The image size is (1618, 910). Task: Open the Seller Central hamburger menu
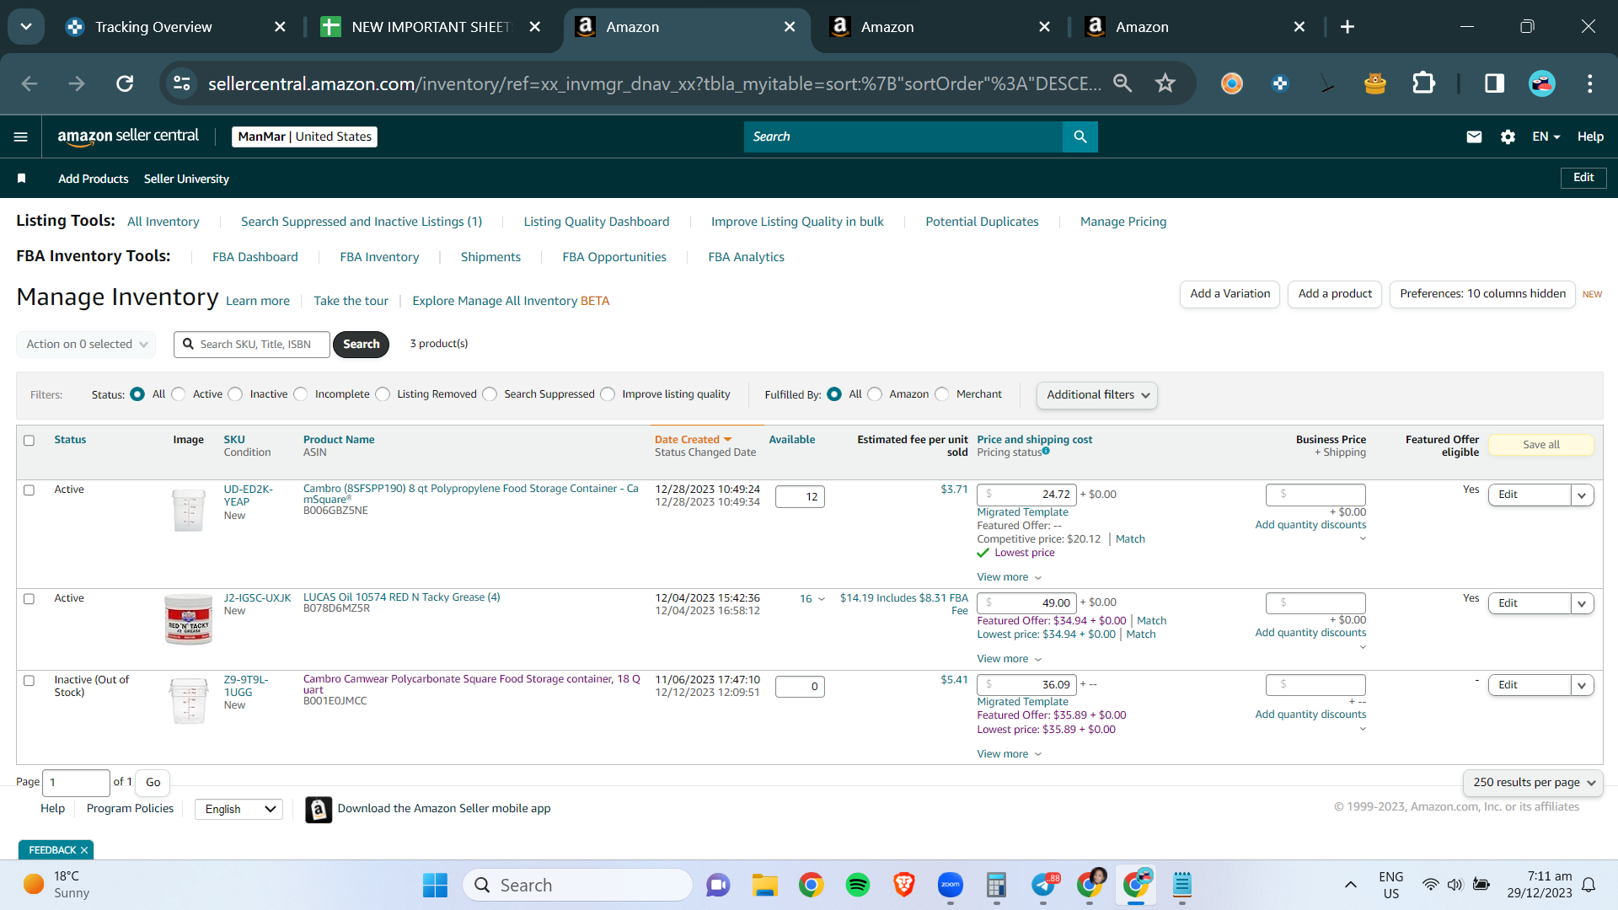point(21,136)
